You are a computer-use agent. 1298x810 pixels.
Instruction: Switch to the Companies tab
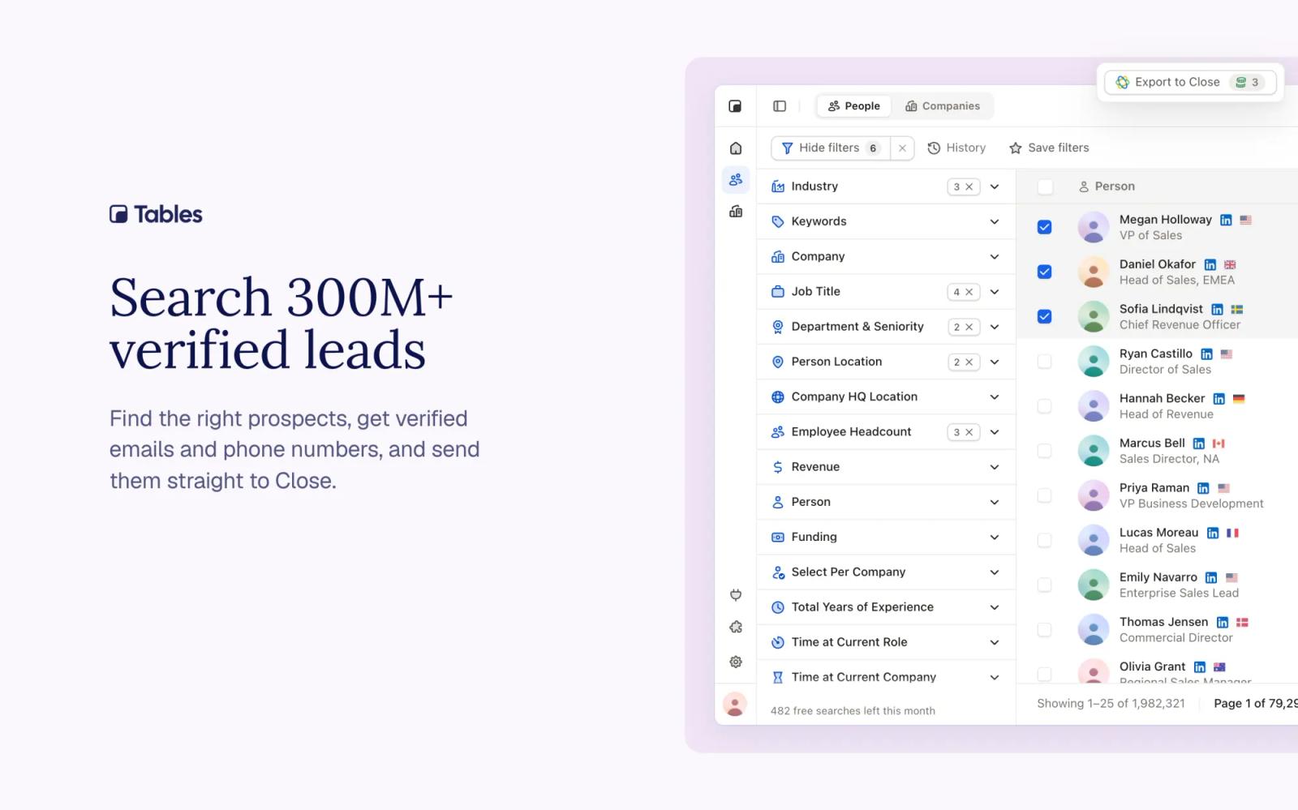(943, 106)
